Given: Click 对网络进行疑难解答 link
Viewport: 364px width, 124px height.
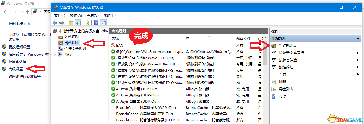Looking at the screenshot, I should point(25,76).
